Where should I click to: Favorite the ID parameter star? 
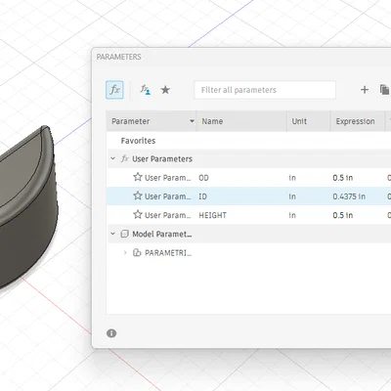pyautogui.click(x=138, y=195)
